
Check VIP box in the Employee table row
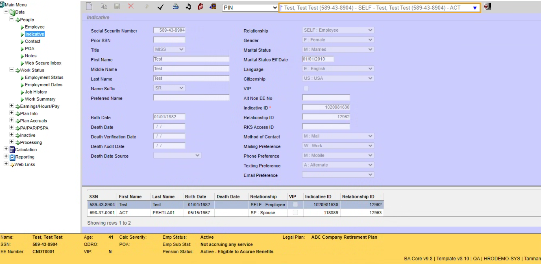click(x=295, y=204)
